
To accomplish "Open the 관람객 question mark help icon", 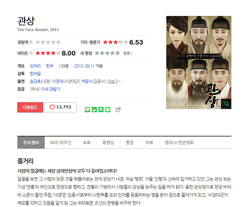I will click(31, 42).
